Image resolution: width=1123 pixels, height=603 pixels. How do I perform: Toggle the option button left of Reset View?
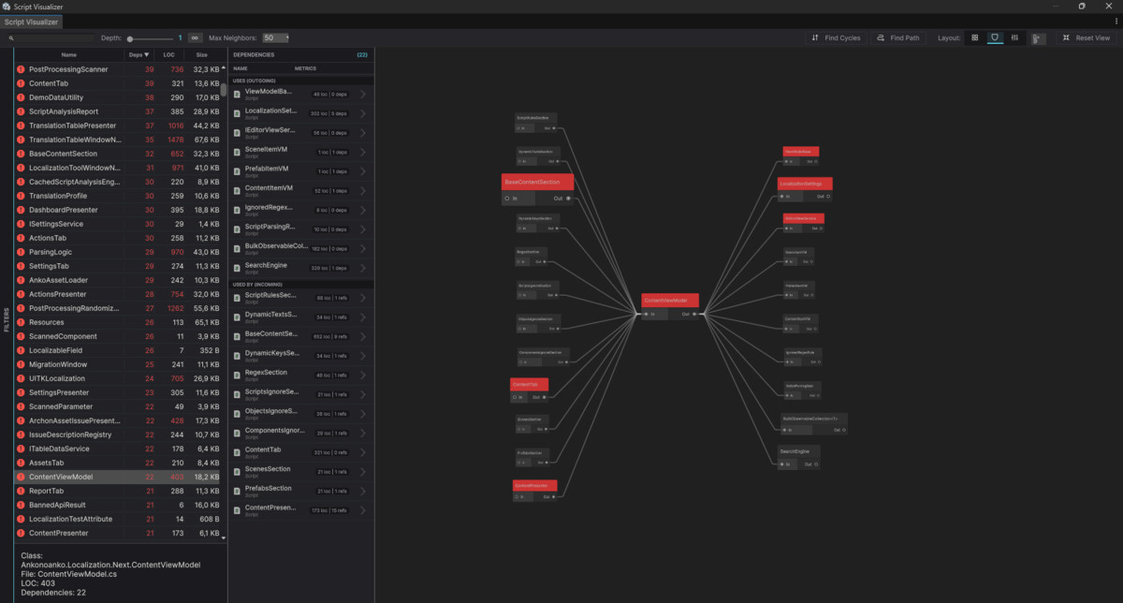[1038, 38]
